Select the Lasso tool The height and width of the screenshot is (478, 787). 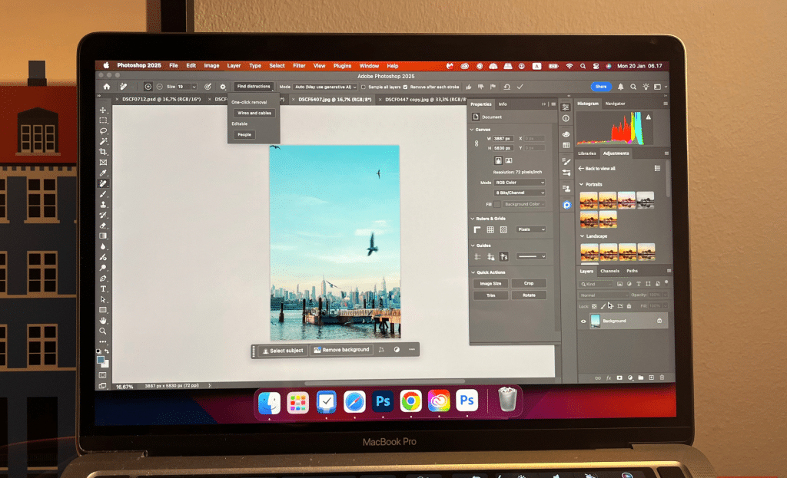(x=103, y=131)
